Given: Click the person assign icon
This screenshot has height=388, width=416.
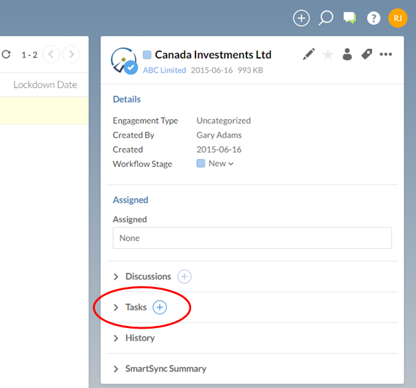Looking at the screenshot, I should (x=347, y=55).
